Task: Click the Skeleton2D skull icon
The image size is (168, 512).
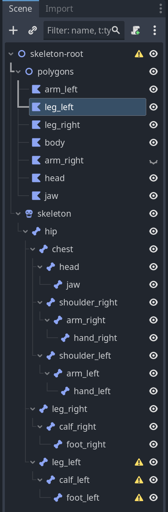Action: click(x=29, y=213)
